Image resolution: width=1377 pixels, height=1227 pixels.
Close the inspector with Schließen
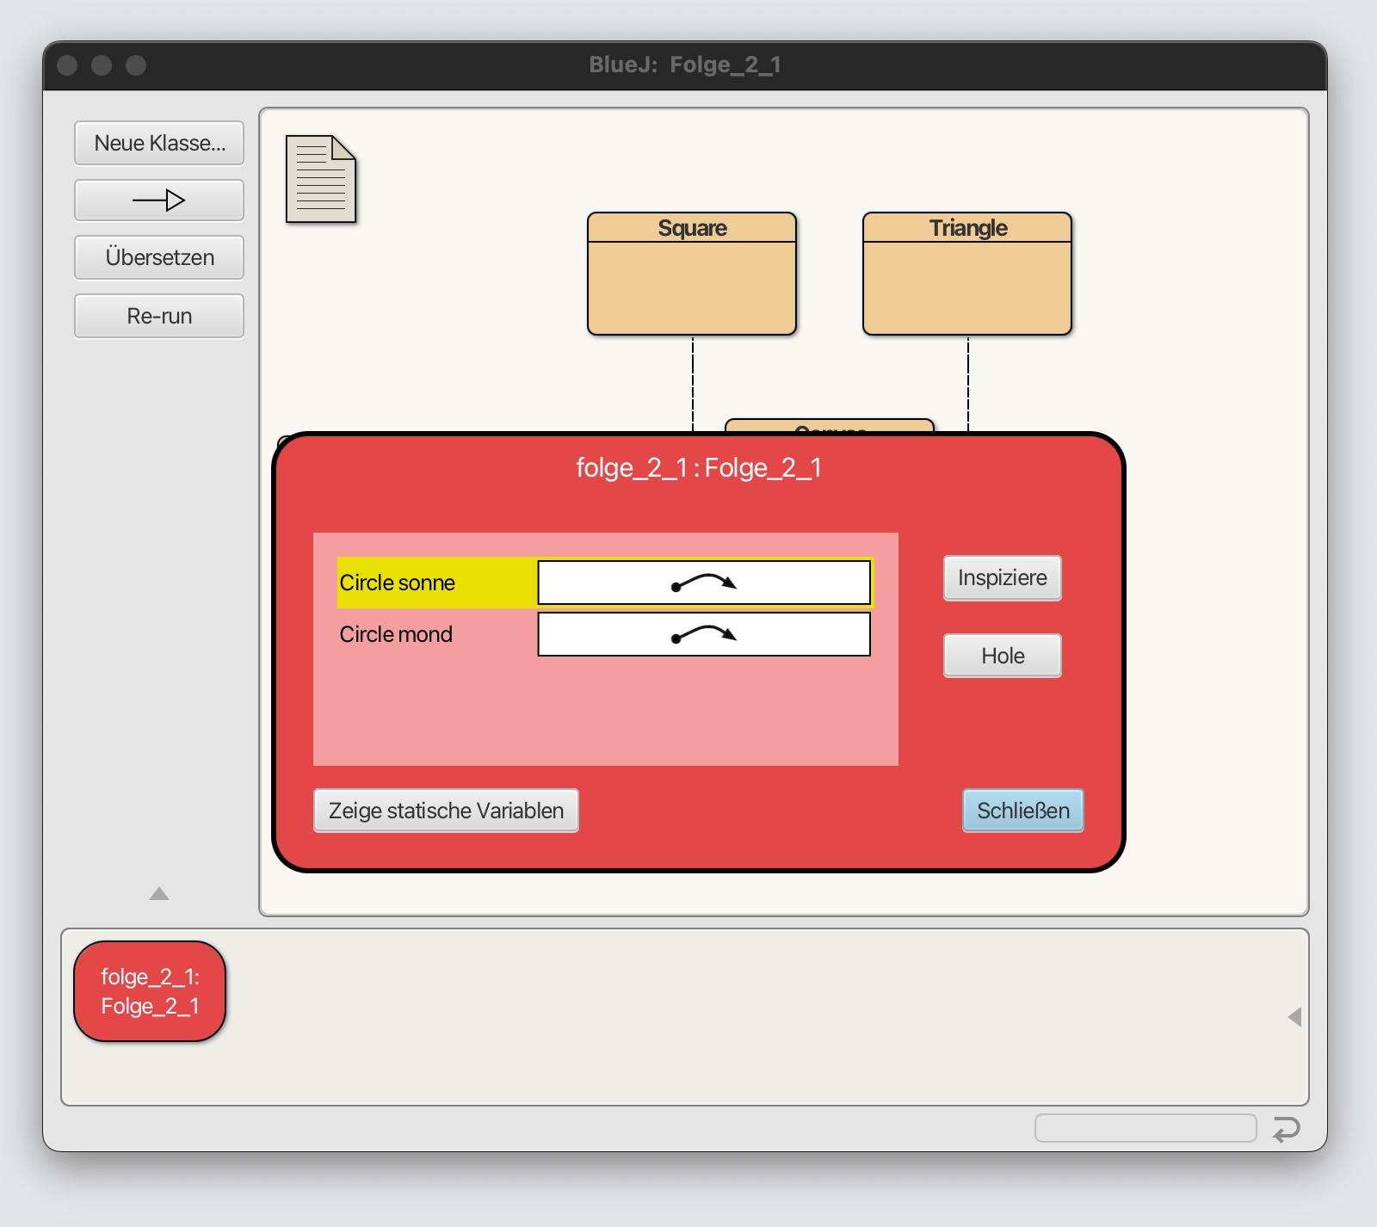coord(1022,811)
